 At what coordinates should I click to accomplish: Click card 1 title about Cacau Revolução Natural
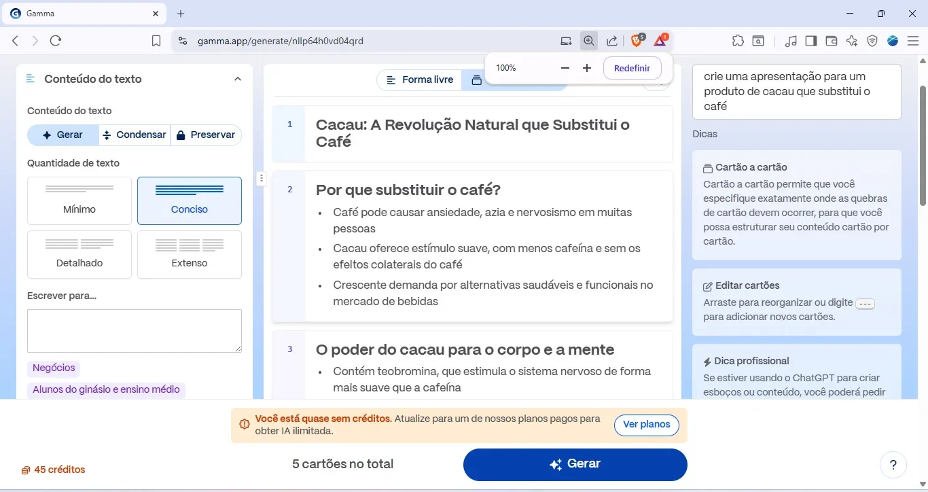click(x=473, y=133)
